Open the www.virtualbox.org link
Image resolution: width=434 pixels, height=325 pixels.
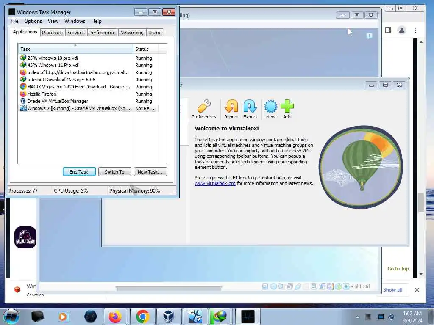[215, 183]
